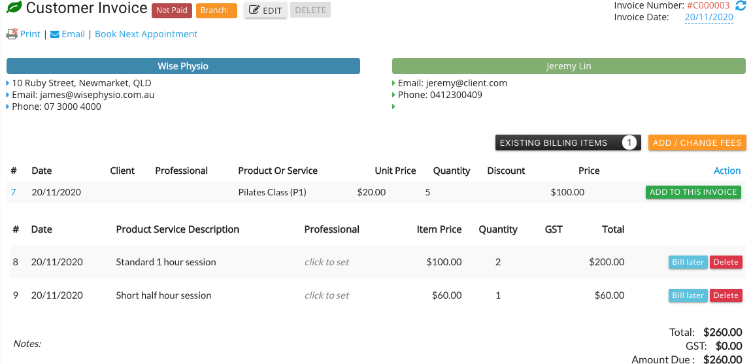Click the green leaf logo icon
751x364 pixels.
(14, 8)
